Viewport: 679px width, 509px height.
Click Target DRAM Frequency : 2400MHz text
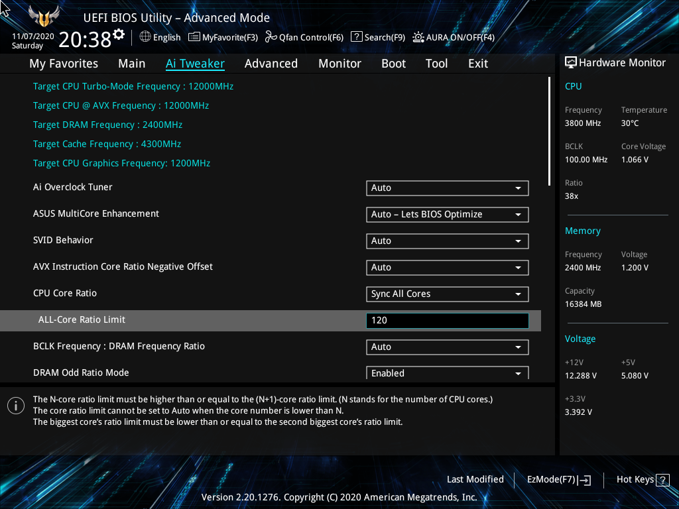(x=108, y=125)
